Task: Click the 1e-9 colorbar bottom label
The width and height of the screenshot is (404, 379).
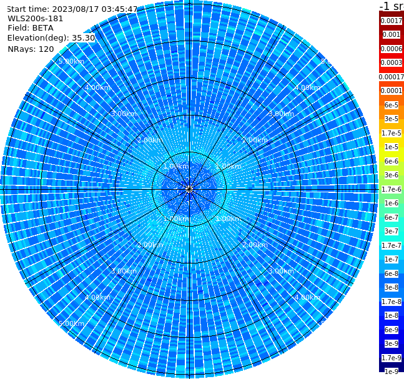Action: pyautogui.click(x=392, y=372)
